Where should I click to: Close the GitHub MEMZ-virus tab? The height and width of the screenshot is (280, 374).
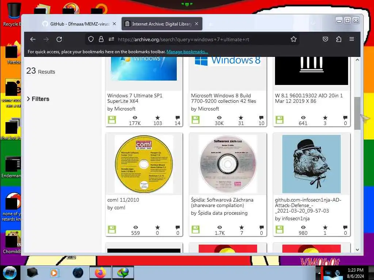click(x=114, y=24)
